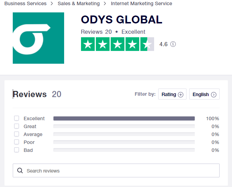This screenshot has height=187, width=232.
Task: Click the Bad 0% rating bar
Action: click(x=124, y=150)
